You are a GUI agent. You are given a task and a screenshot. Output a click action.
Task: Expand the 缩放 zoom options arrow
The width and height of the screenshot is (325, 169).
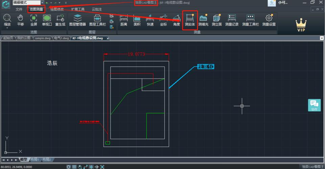[x=7, y=28]
